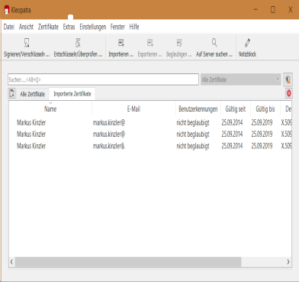The image size is (299, 282).
Task: Close the current tab with red X icon
Action: click(x=289, y=93)
